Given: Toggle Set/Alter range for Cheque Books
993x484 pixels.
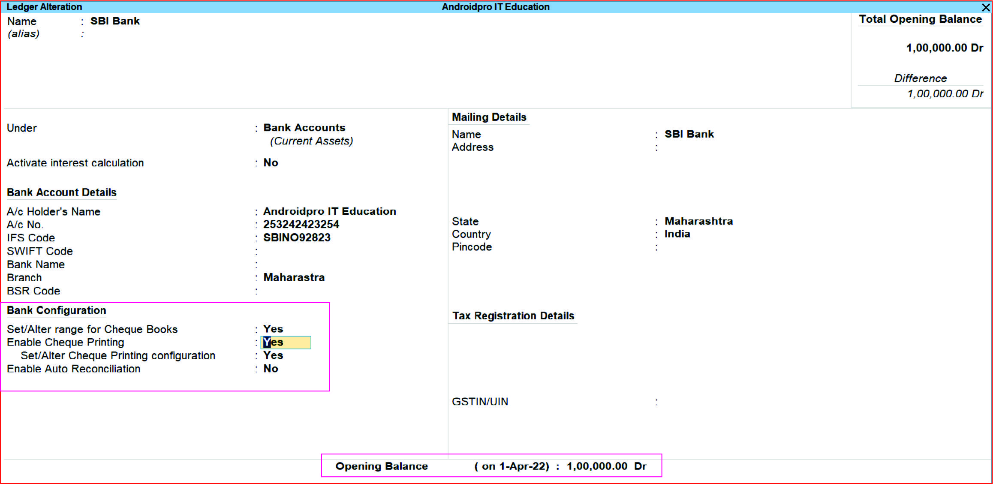Looking at the screenshot, I should [x=273, y=329].
